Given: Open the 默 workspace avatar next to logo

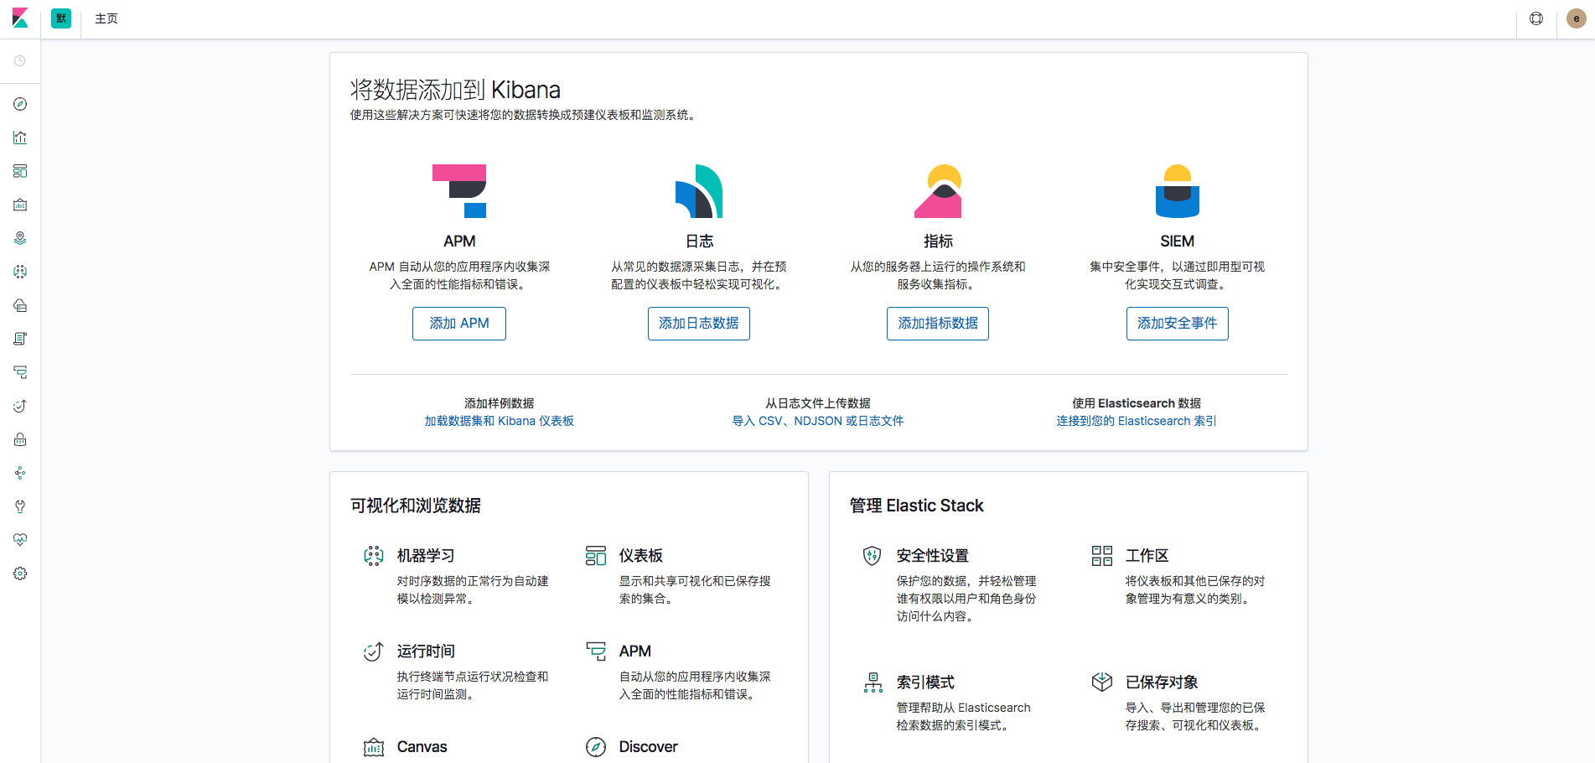Looking at the screenshot, I should pos(60,18).
